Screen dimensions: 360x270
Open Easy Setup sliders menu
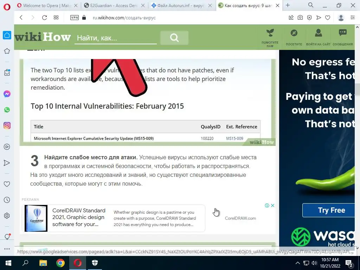(353, 18)
